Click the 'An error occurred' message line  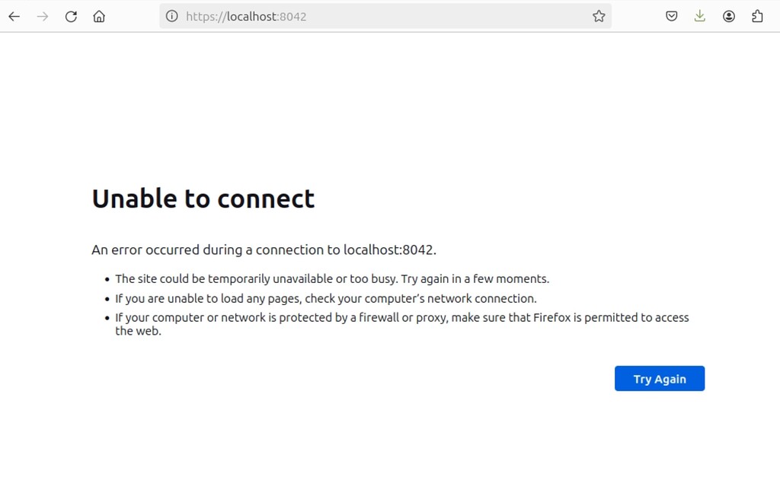(264, 250)
